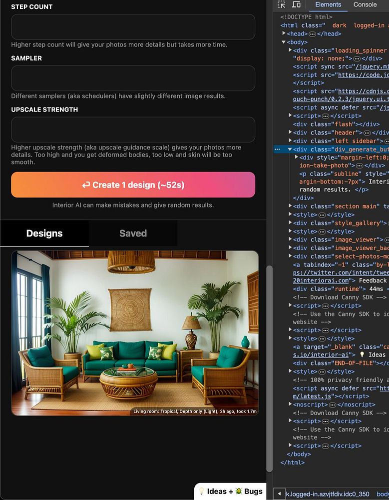This screenshot has height=500, width=389.
Task: Select the k.logged-in.azvjtfdiv.idc0_350 breadcrumb
Action: point(328,494)
